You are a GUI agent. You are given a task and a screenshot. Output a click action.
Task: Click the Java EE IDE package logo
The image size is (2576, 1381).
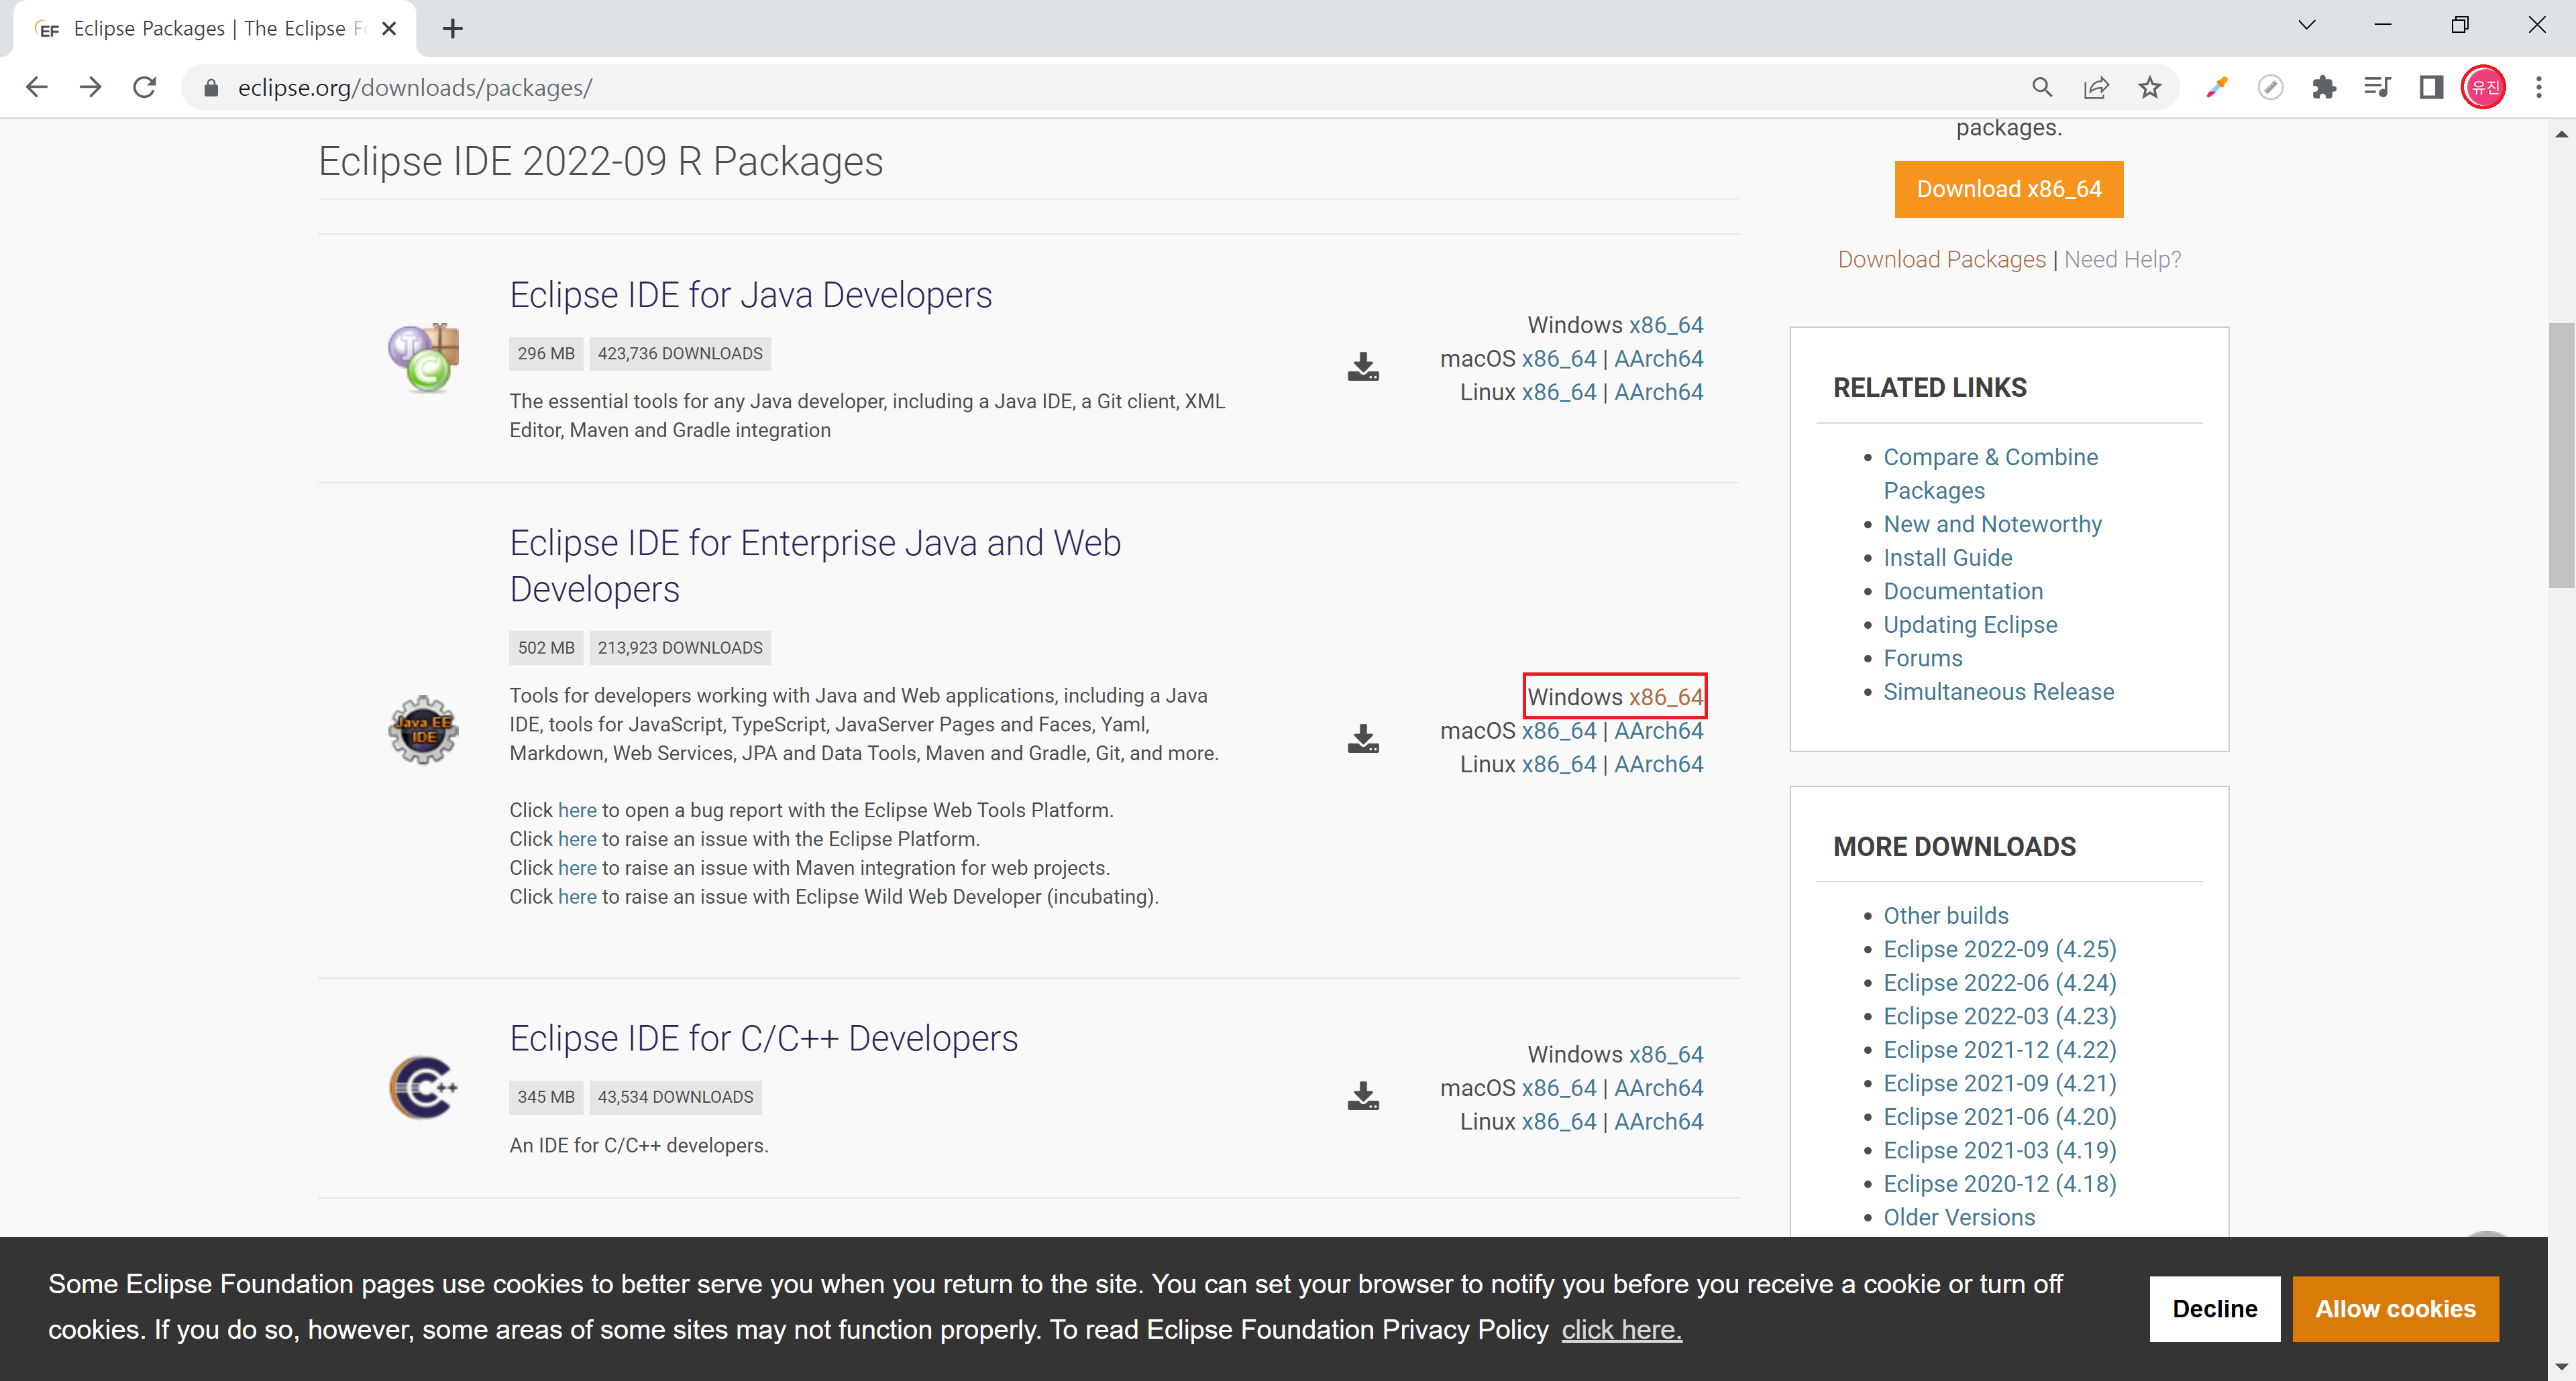click(423, 729)
